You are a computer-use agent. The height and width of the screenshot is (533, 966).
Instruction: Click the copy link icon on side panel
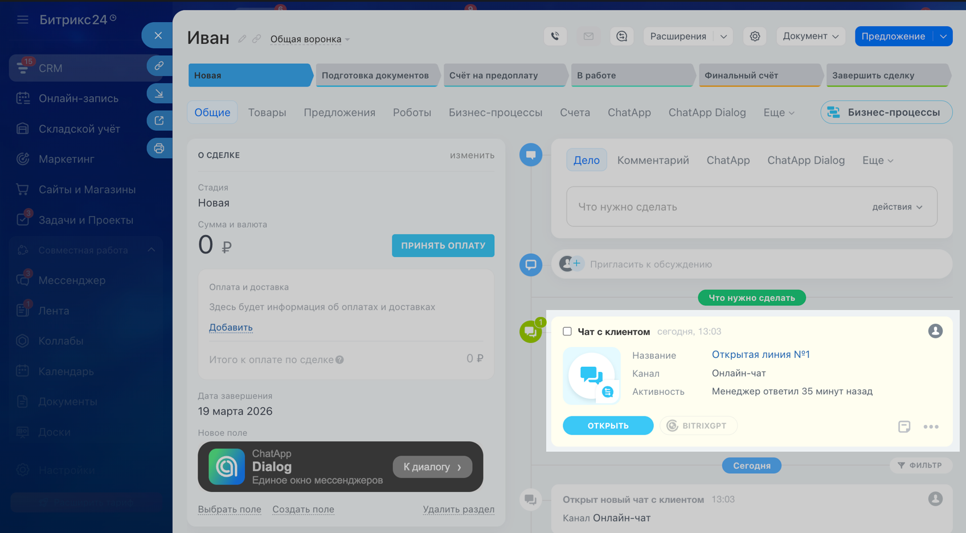point(159,66)
